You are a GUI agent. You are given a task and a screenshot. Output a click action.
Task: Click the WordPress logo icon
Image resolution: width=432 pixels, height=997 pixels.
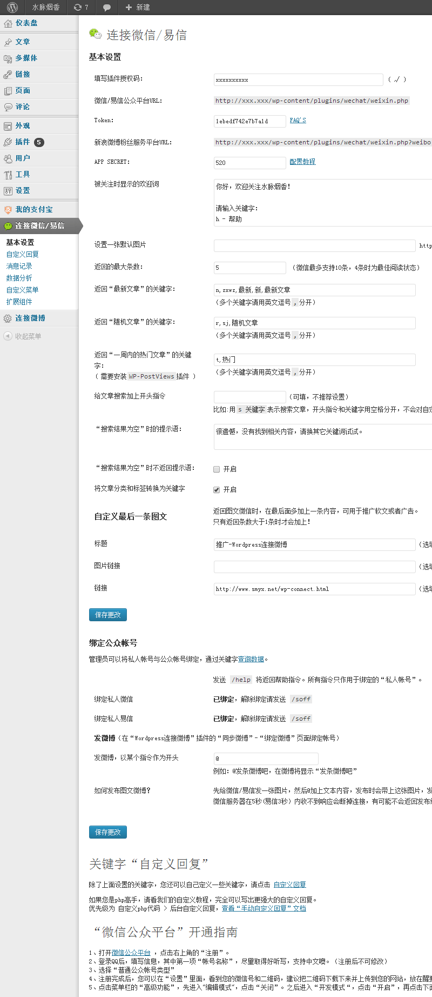click(12, 8)
